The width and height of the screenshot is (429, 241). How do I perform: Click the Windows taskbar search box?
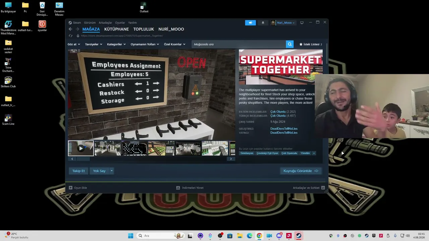point(161,236)
